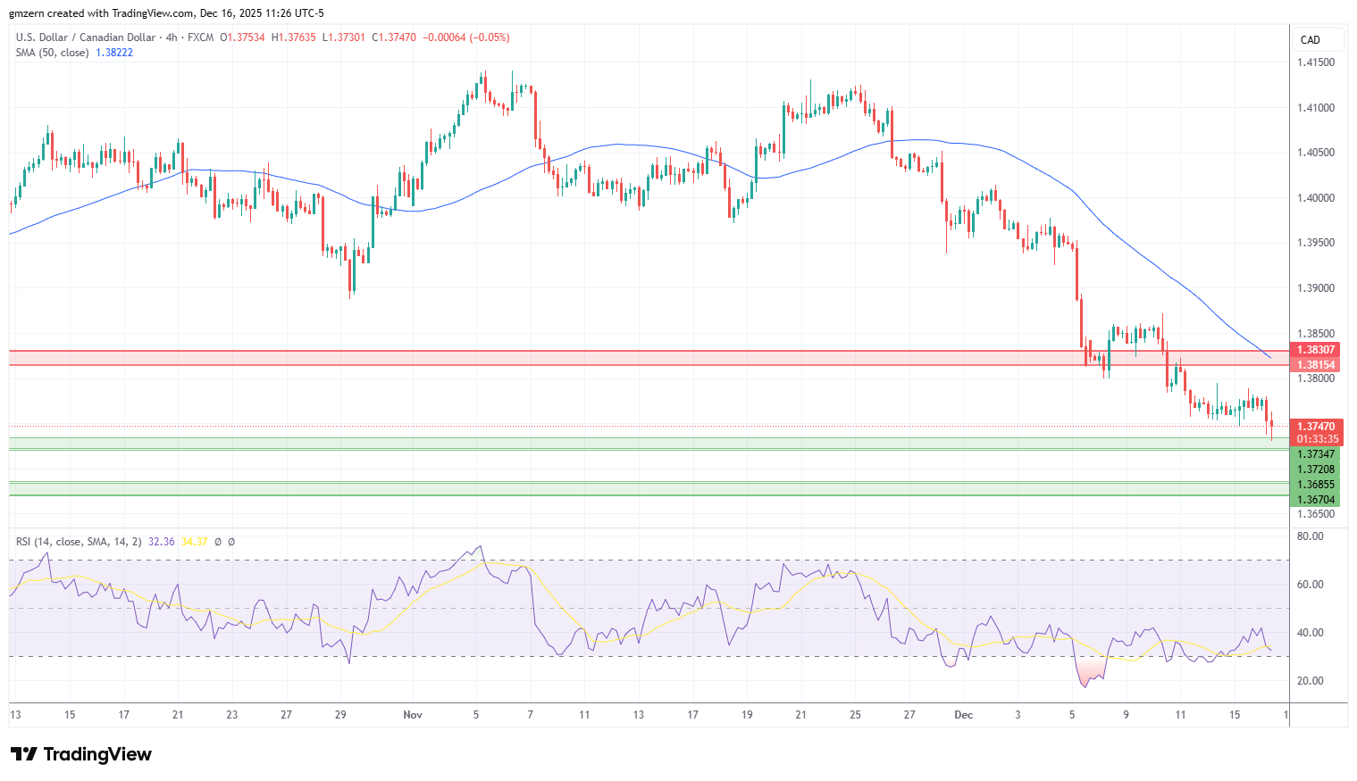Click the 80.00 RSI scale label
The image size is (1357, 781).
point(1311,536)
